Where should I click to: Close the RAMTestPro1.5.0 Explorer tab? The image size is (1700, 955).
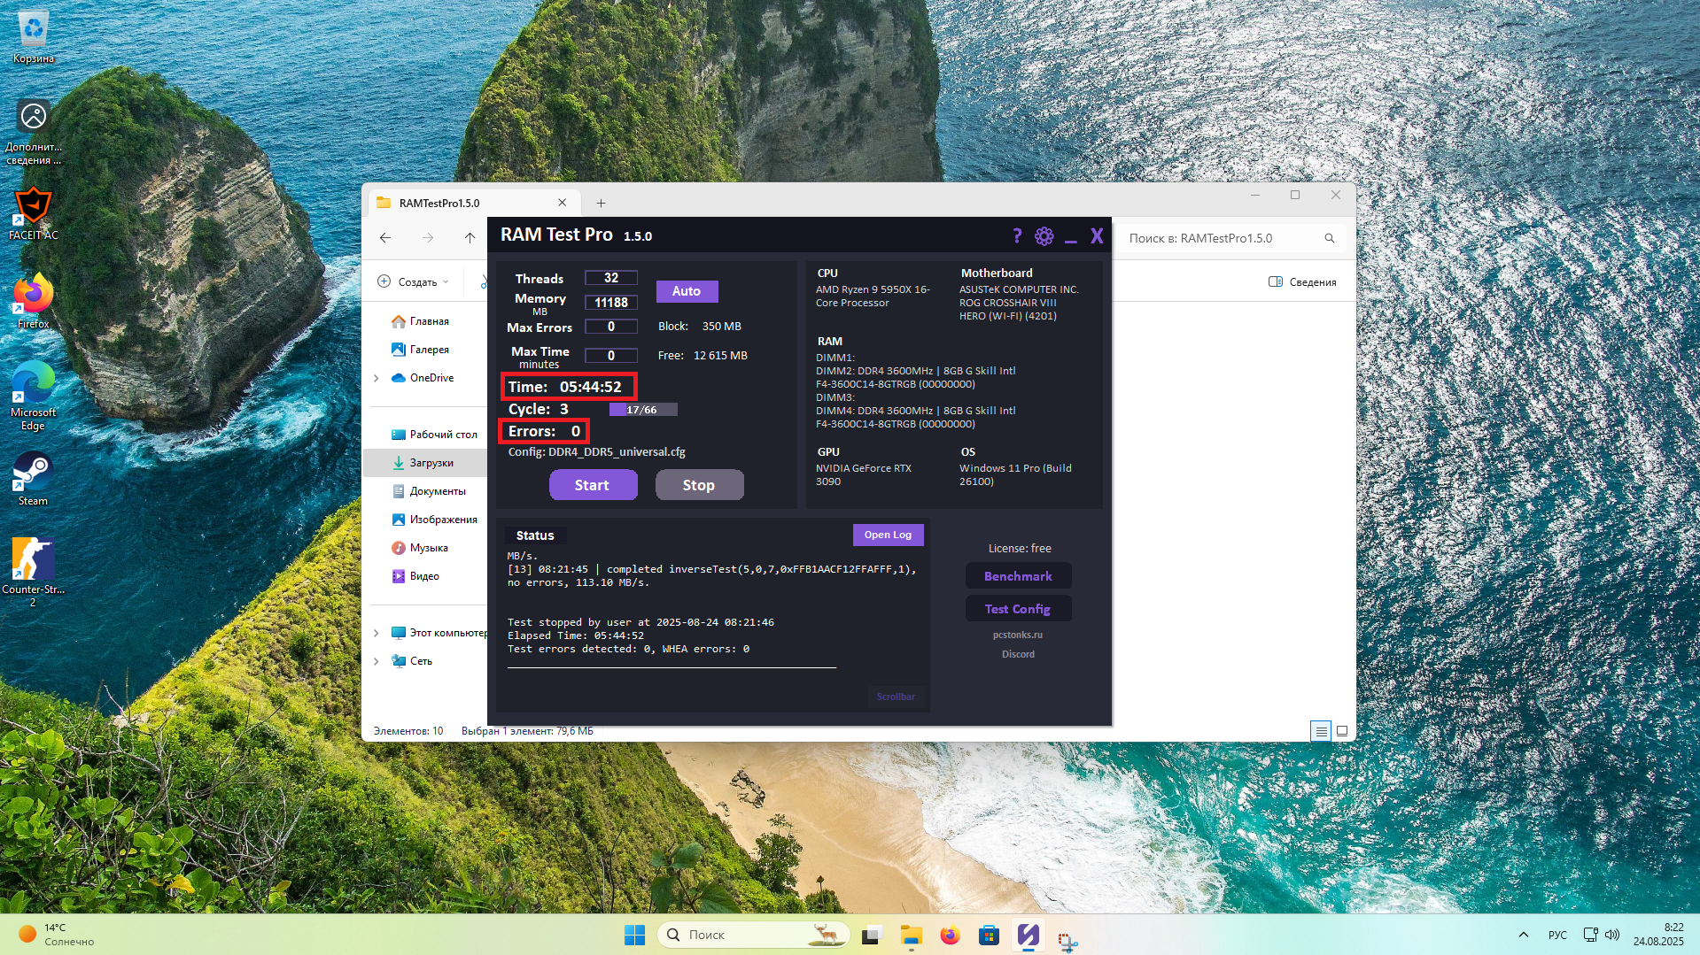(x=562, y=203)
